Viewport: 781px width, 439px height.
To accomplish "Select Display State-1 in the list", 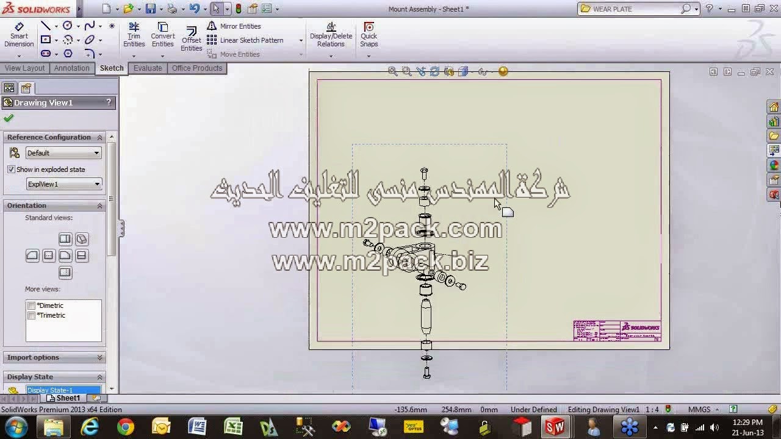I will [63, 390].
